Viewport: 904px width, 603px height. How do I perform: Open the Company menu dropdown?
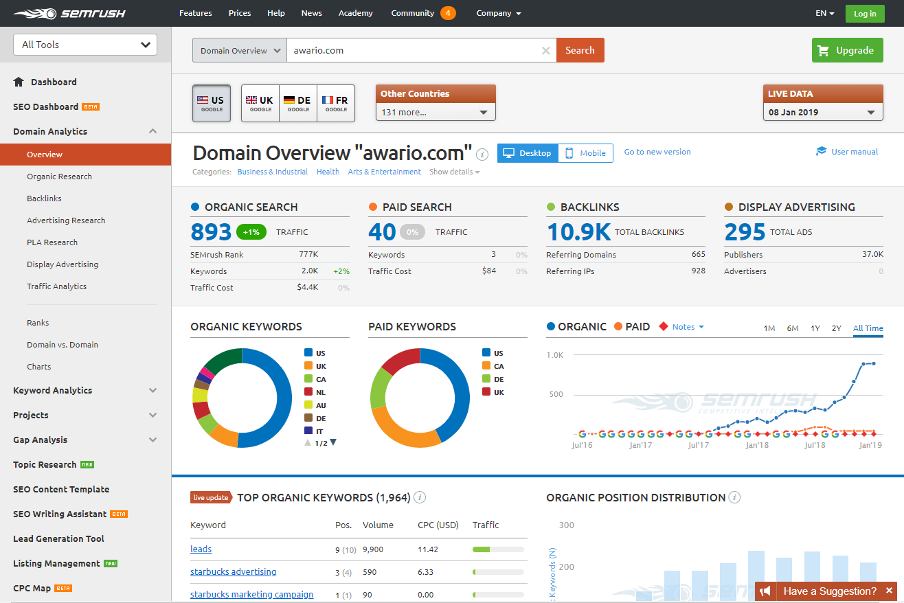pyautogui.click(x=498, y=13)
